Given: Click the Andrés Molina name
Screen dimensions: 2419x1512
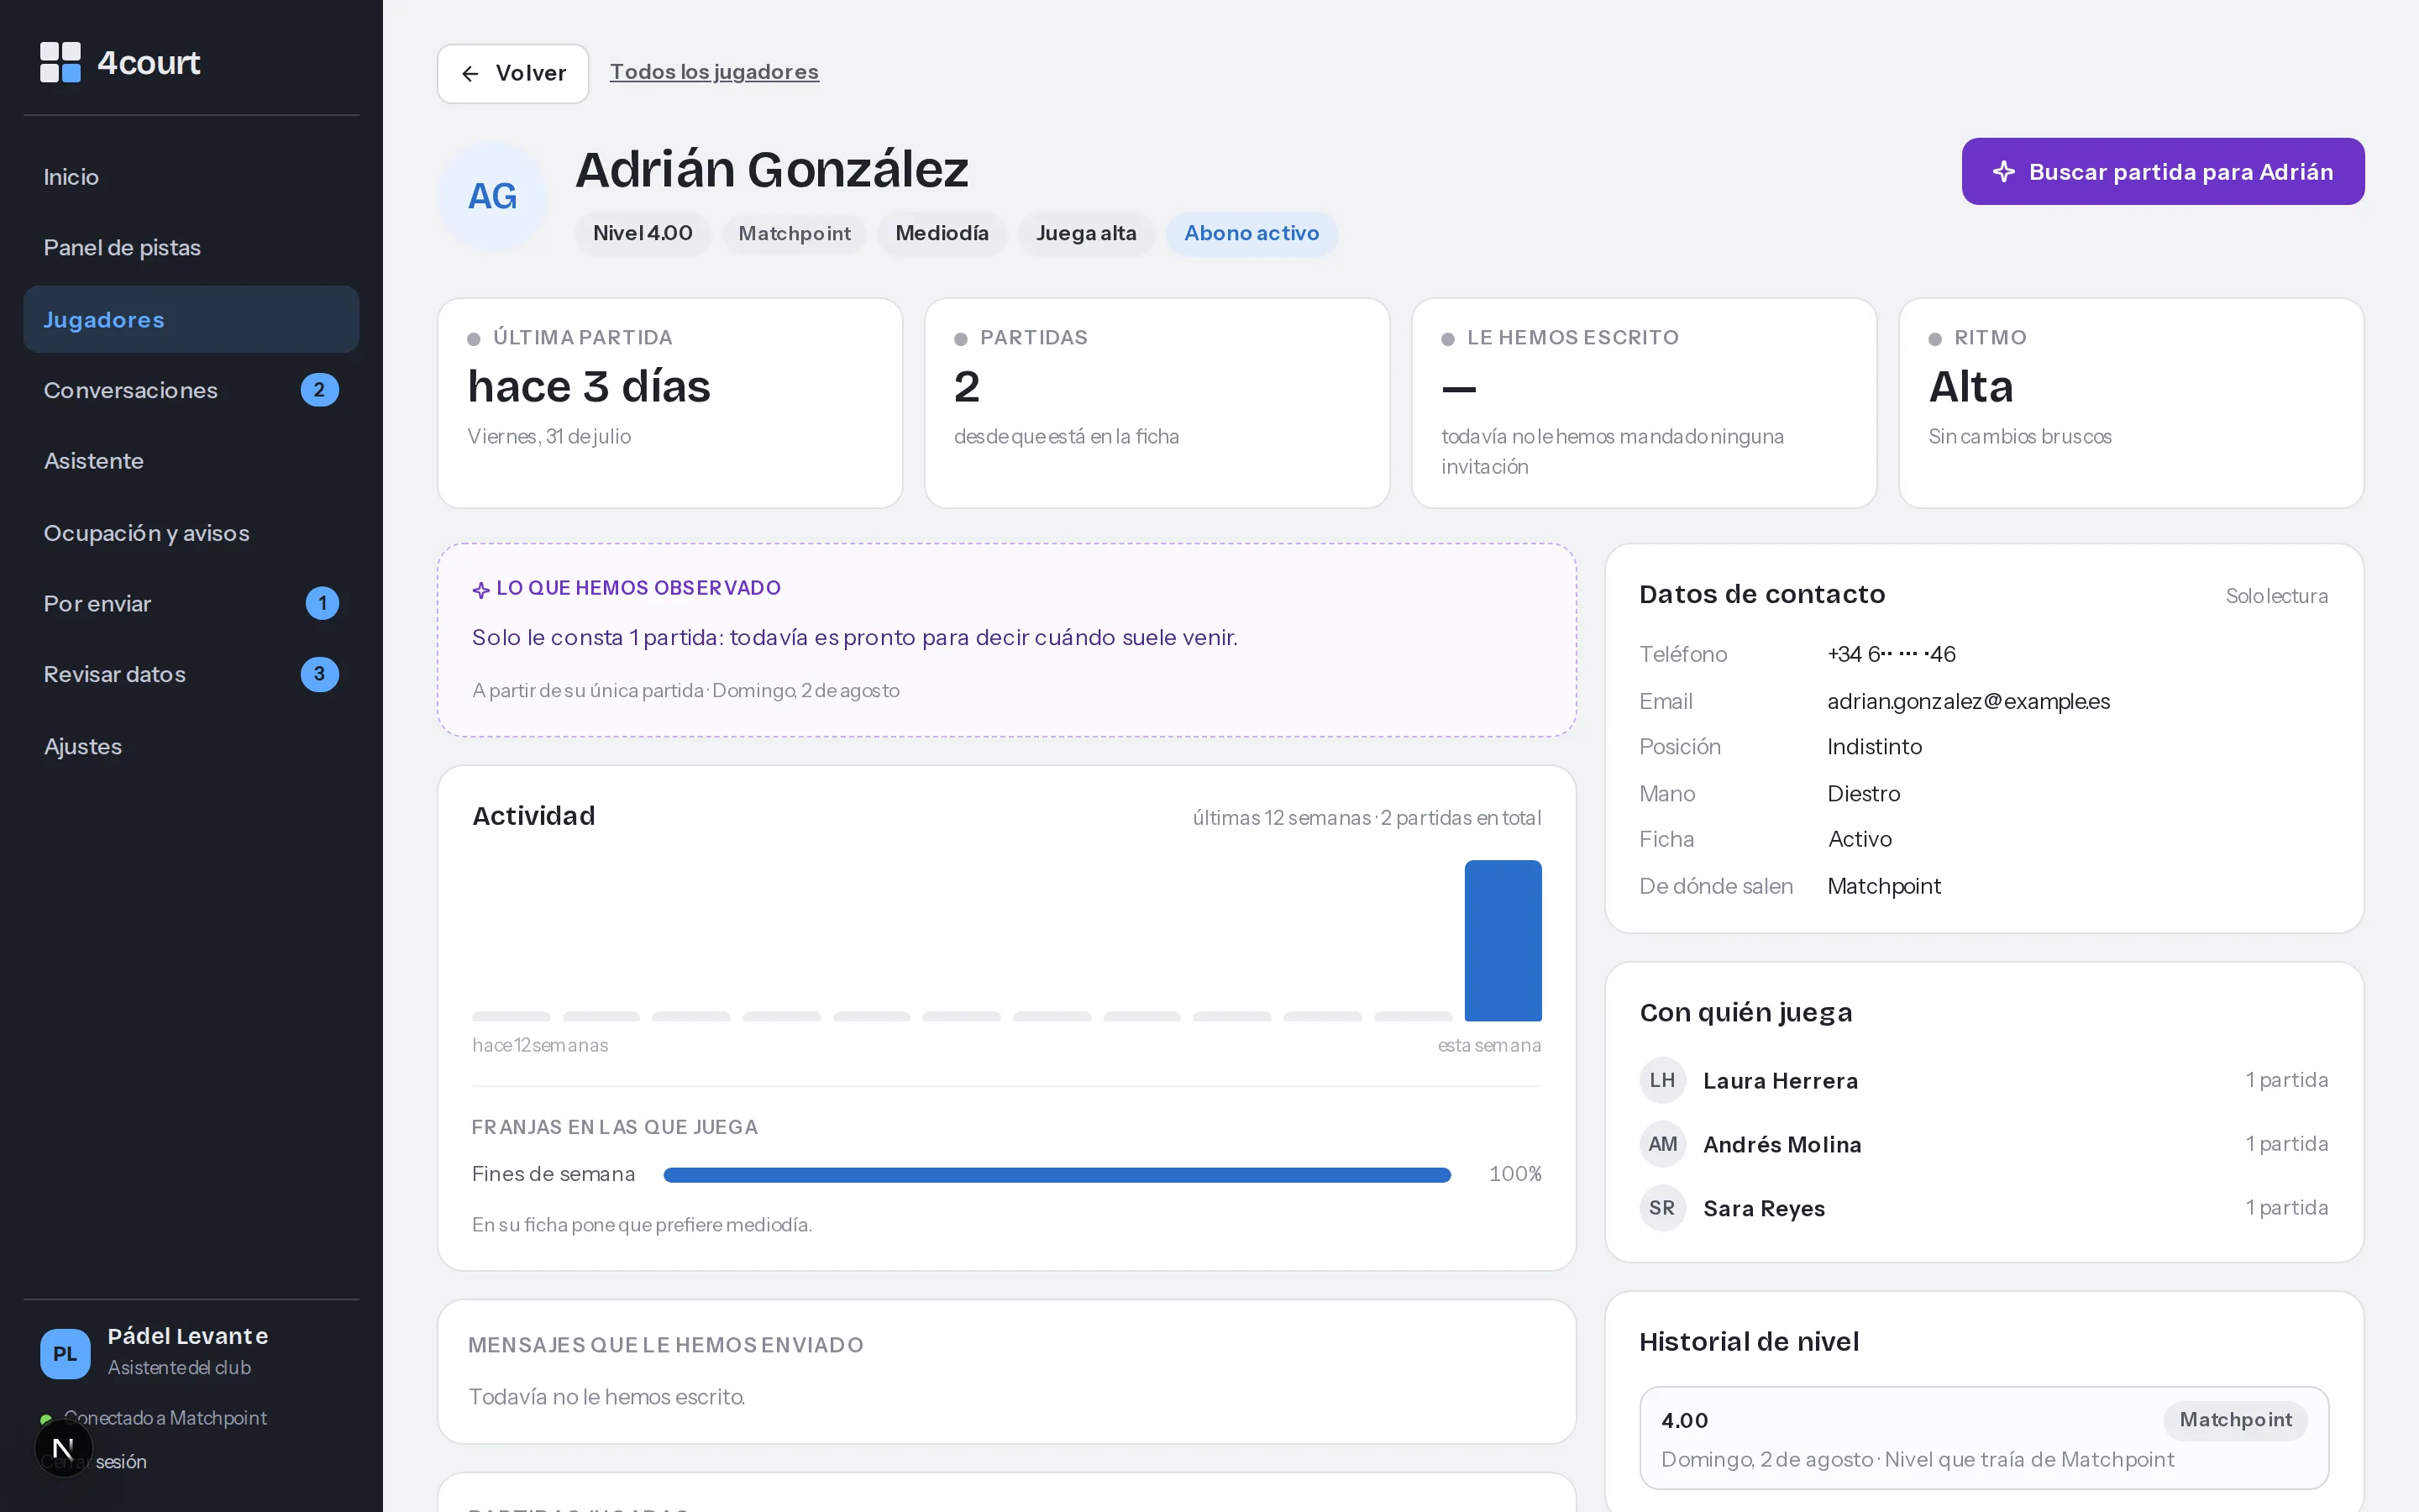Looking at the screenshot, I should (x=1782, y=1145).
